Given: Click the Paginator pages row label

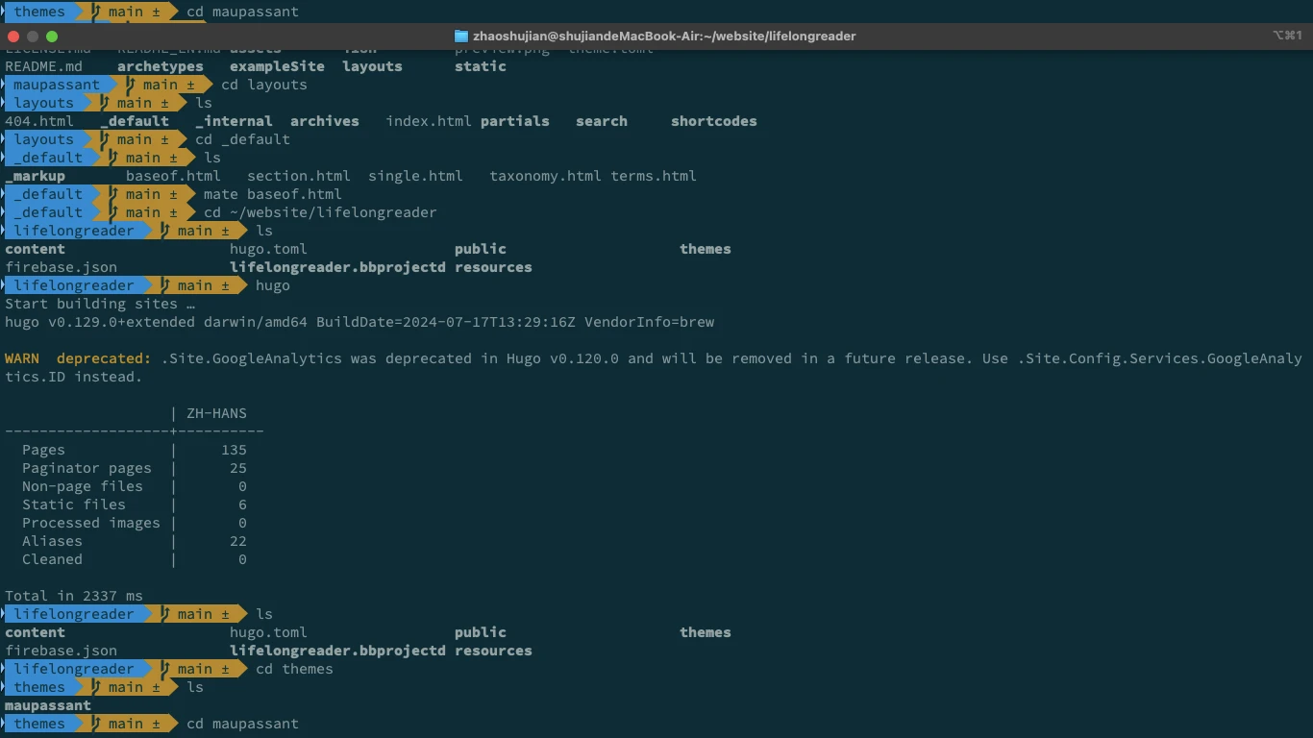Looking at the screenshot, I should pos(87,468).
